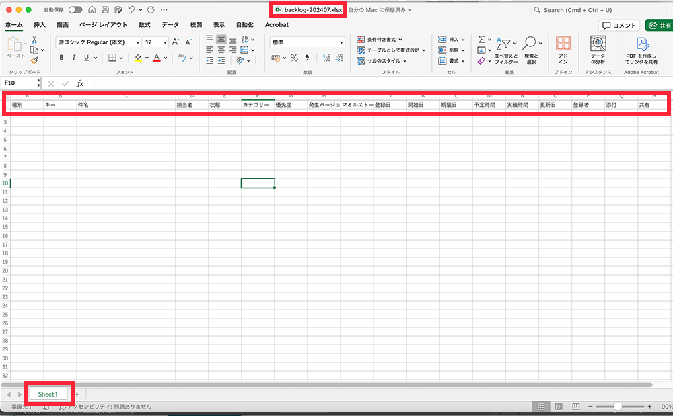Switch to the 挿入 tab

(x=40, y=25)
